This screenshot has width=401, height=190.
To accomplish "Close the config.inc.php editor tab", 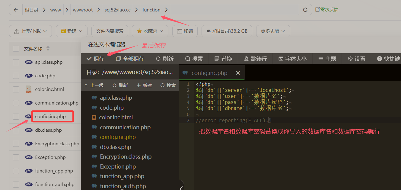I will [x=238, y=73].
